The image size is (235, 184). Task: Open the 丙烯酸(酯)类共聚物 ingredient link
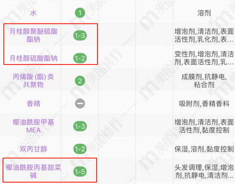click(33, 81)
